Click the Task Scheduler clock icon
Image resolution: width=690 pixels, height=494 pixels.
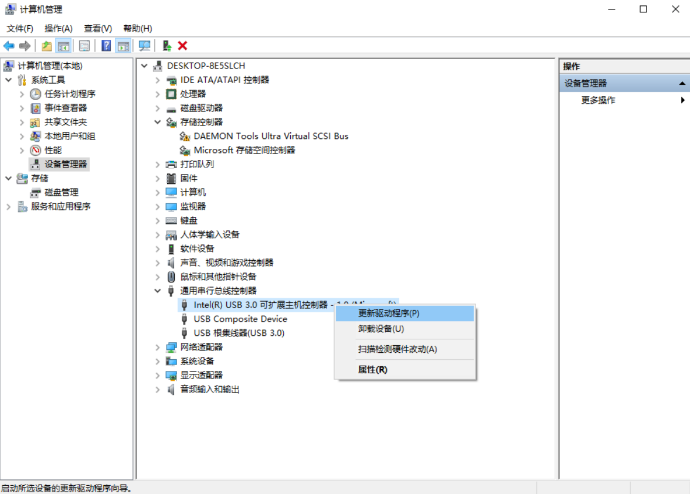pos(35,94)
